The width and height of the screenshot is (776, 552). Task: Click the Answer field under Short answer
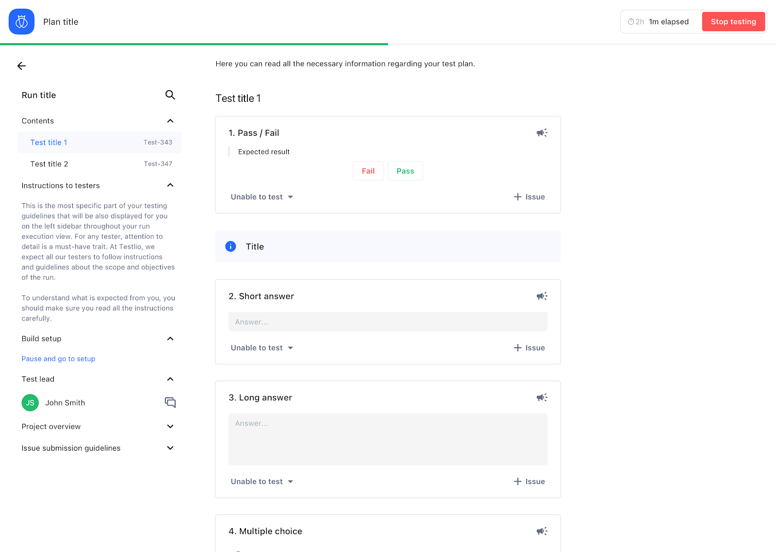point(388,322)
